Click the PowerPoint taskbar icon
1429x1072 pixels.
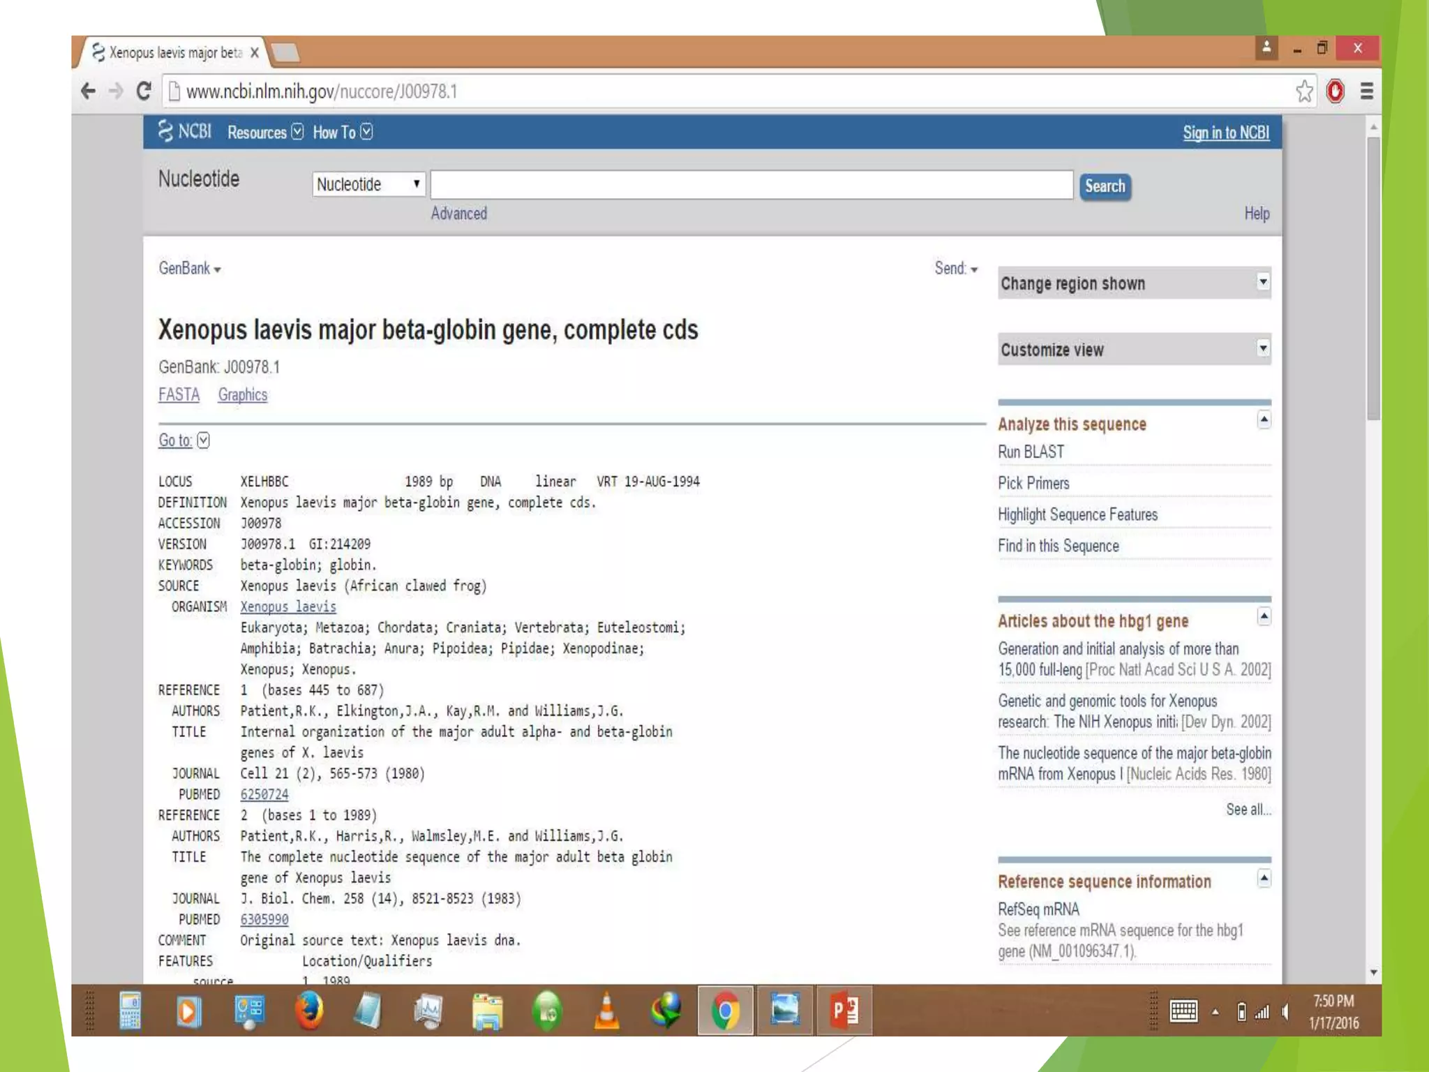844,1011
